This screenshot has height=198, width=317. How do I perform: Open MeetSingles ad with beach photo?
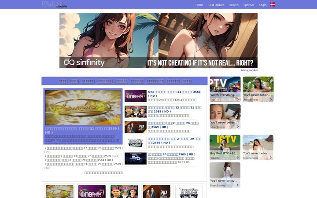pyautogui.click(x=258, y=147)
